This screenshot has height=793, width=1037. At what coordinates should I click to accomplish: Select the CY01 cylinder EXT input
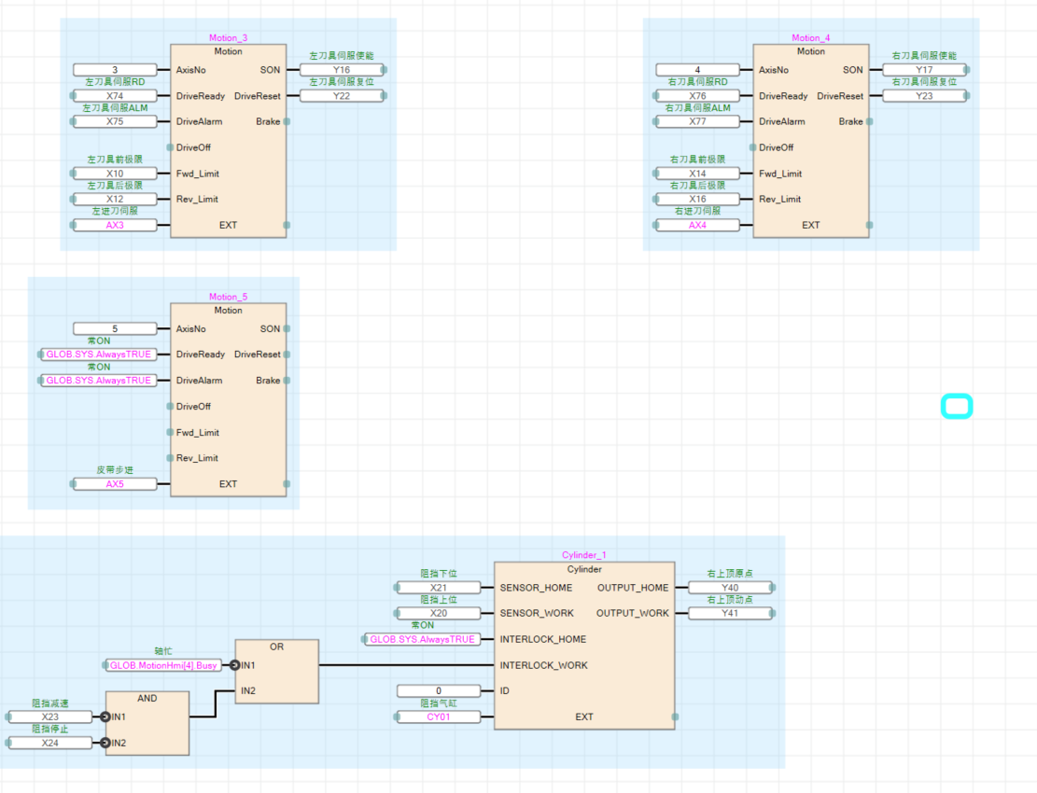(439, 716)
